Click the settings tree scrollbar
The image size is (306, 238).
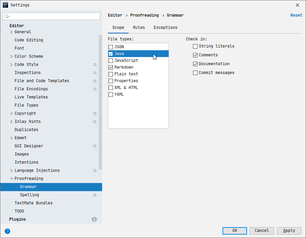click(x=100, y=102)
